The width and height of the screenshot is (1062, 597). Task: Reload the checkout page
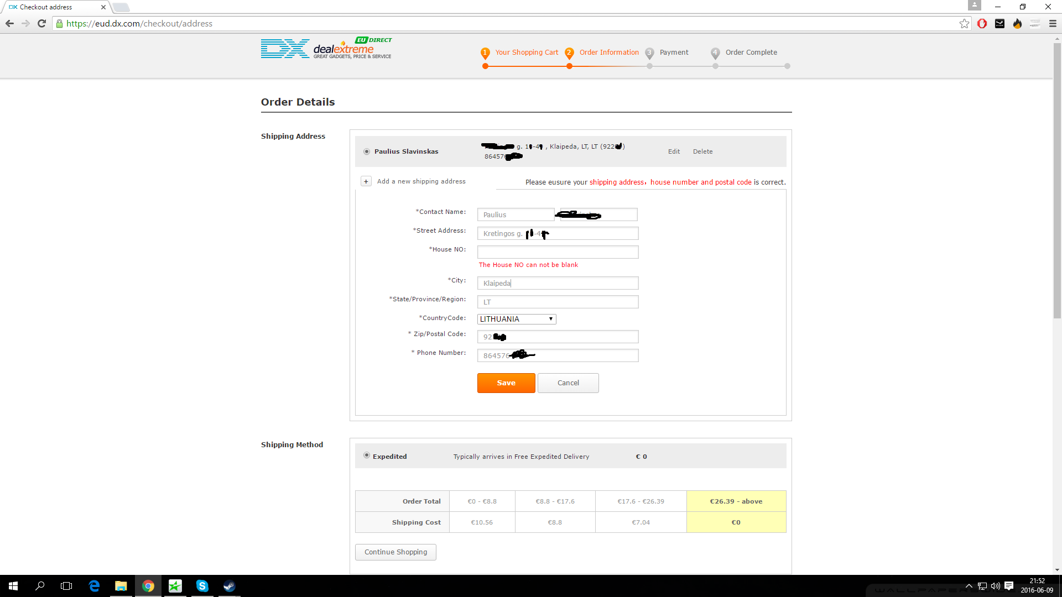pyautogui.click(x=41, y=23)
